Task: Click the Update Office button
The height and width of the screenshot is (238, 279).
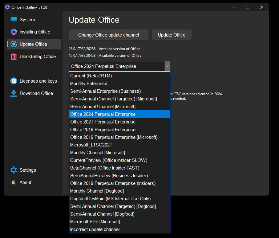Action: [172, 35]
